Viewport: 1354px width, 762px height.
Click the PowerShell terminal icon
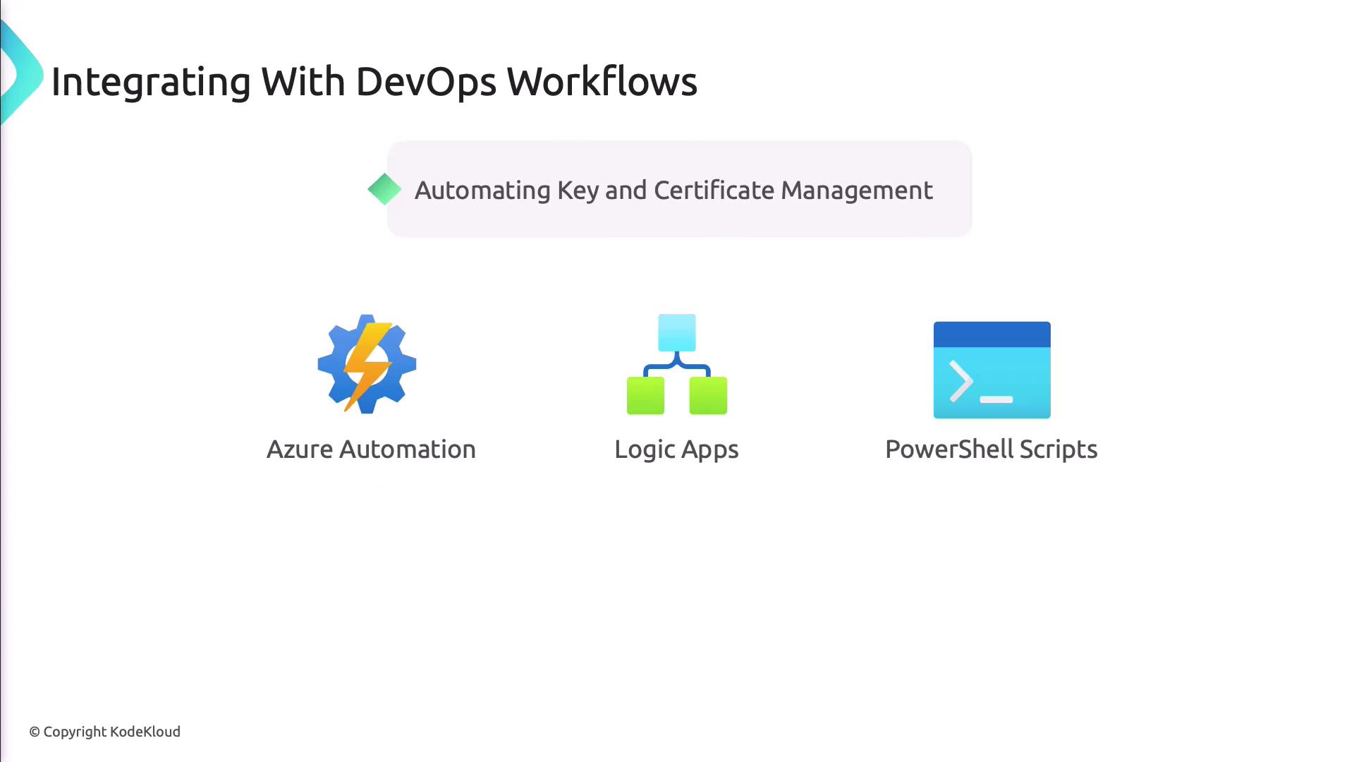click(992, 370)
